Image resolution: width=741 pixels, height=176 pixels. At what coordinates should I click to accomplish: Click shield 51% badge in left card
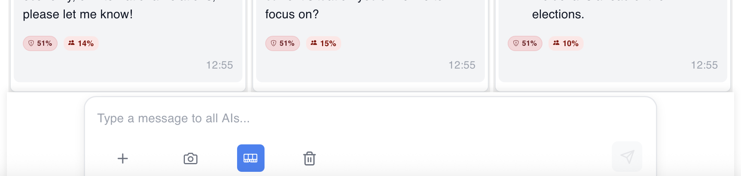[x=40, y=43]
